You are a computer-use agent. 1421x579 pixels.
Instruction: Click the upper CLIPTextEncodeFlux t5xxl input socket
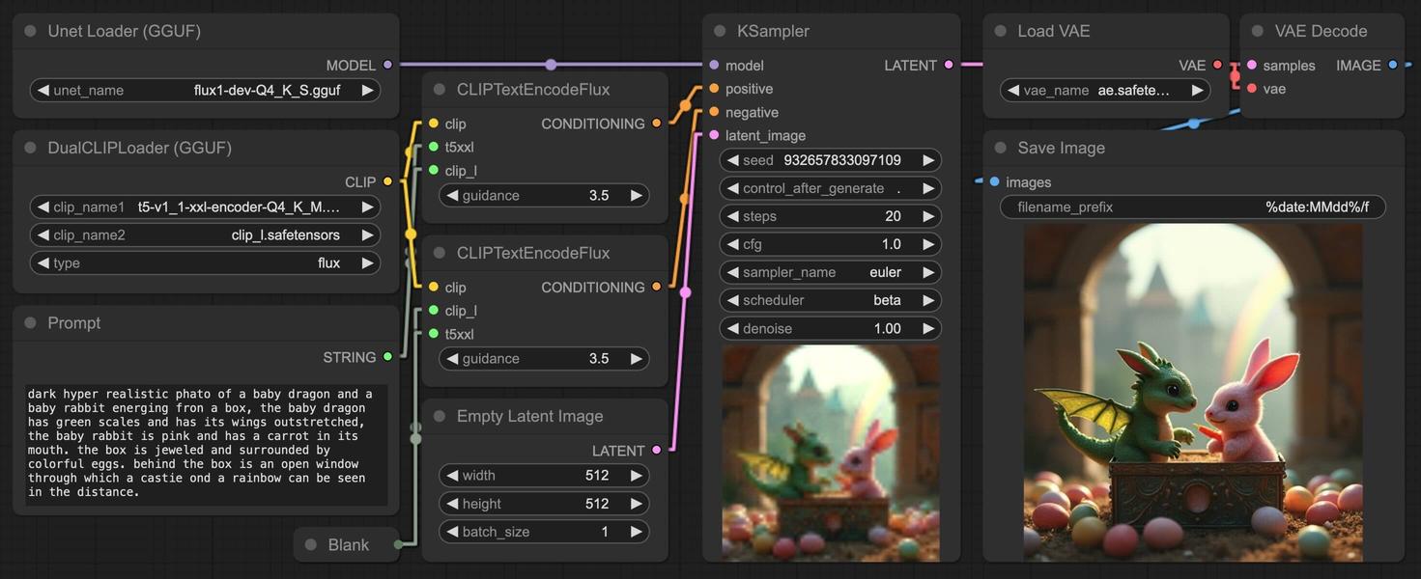point(434,147)
